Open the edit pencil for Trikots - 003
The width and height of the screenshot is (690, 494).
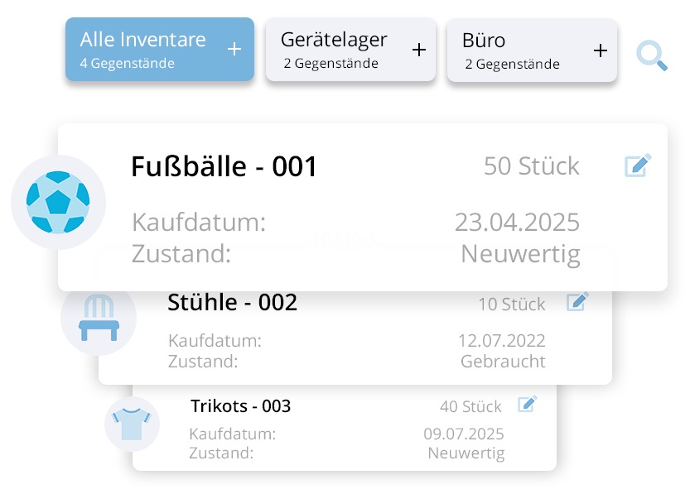tap(526, 405)
